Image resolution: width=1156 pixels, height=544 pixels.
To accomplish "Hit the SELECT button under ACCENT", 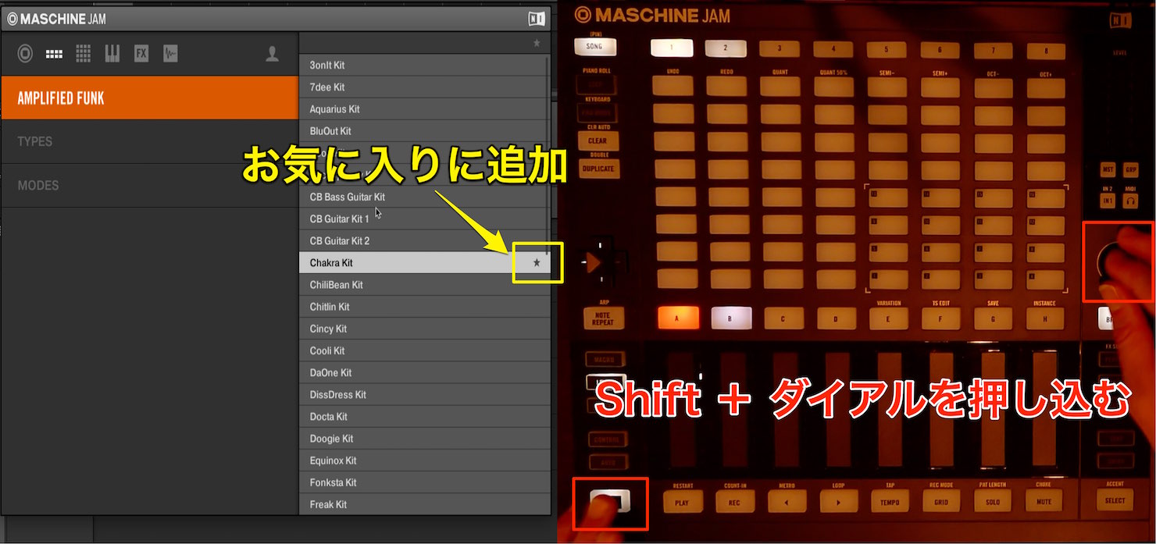I will (x=1115, y=500).
